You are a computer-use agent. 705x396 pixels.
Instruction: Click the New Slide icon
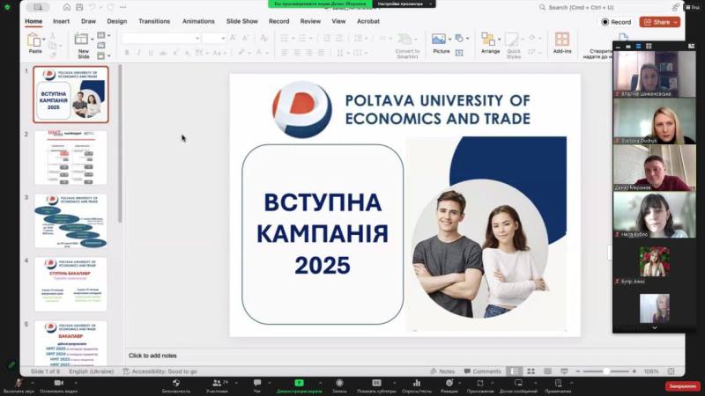83,40
